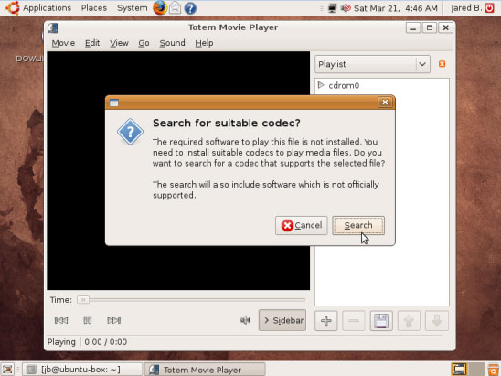The width and height of the screenshot is (501, 376).
Task: Open the Go menu
Action: tap(144, 43)
